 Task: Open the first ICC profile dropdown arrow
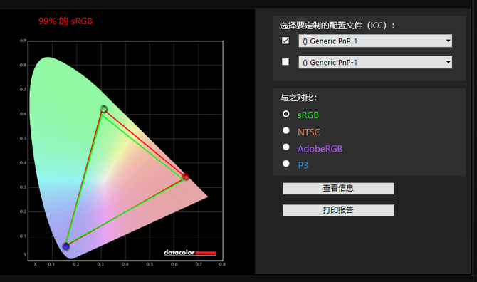[448, 41]
